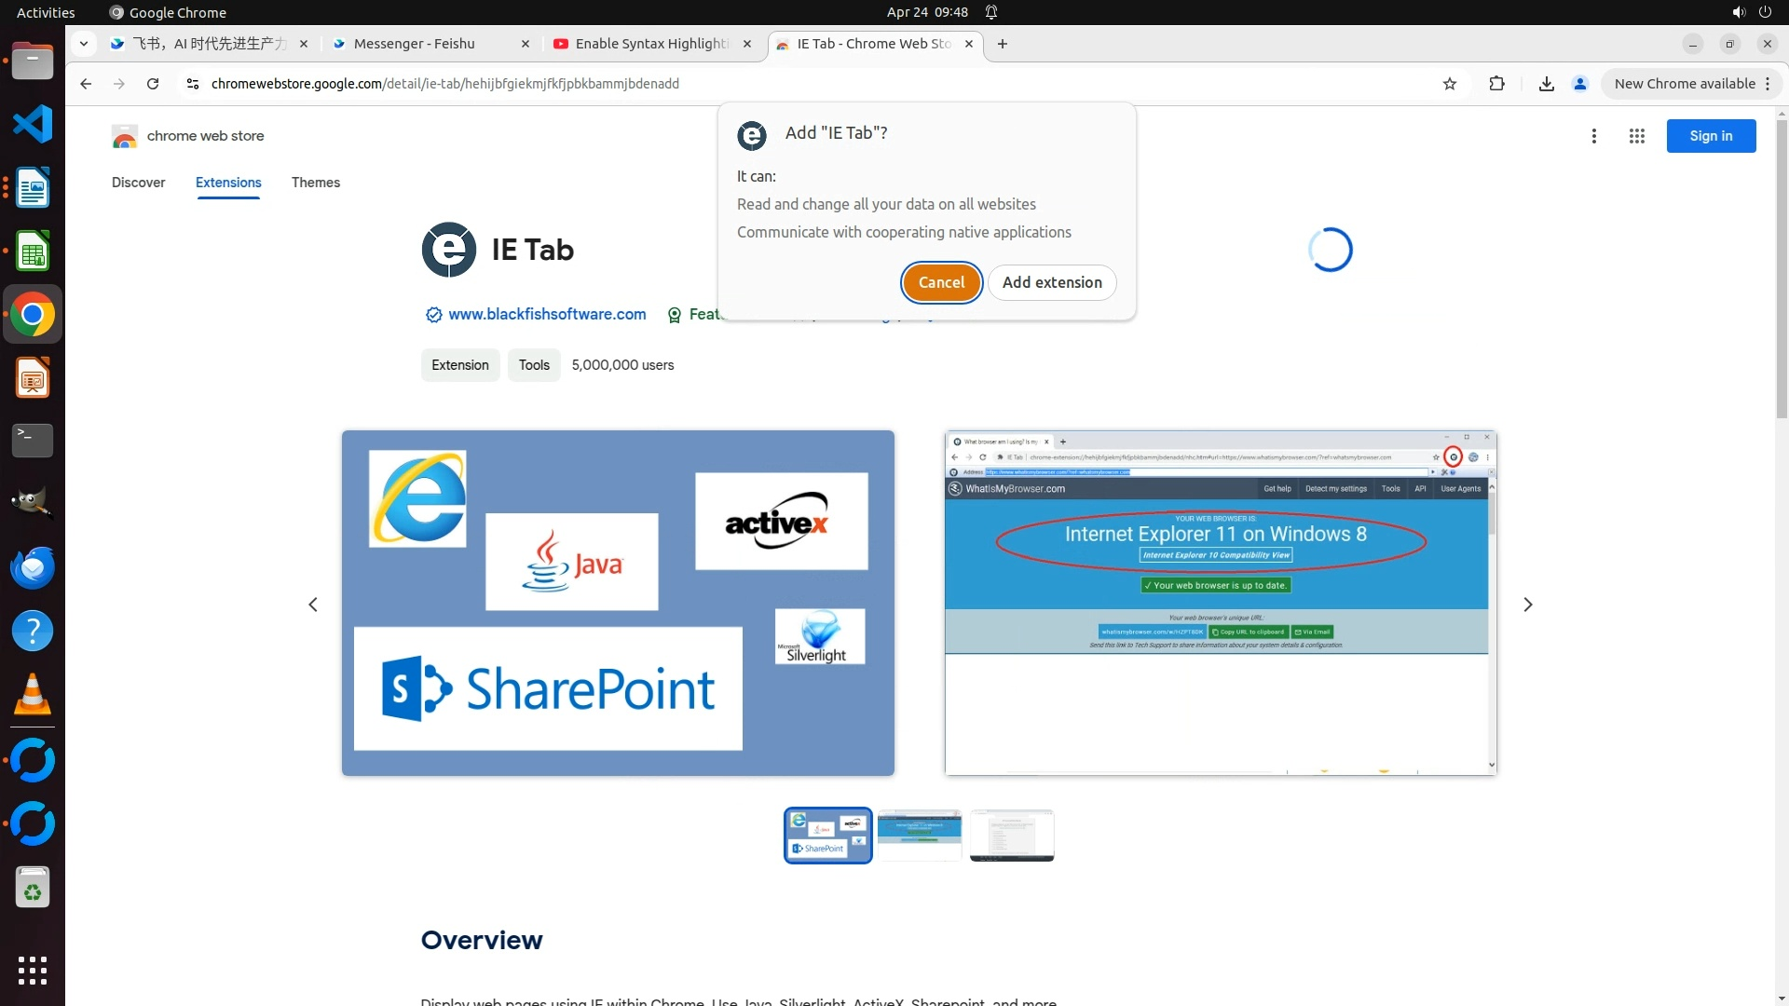Open the Chrome downloads icon

(x=1546, y=84)
